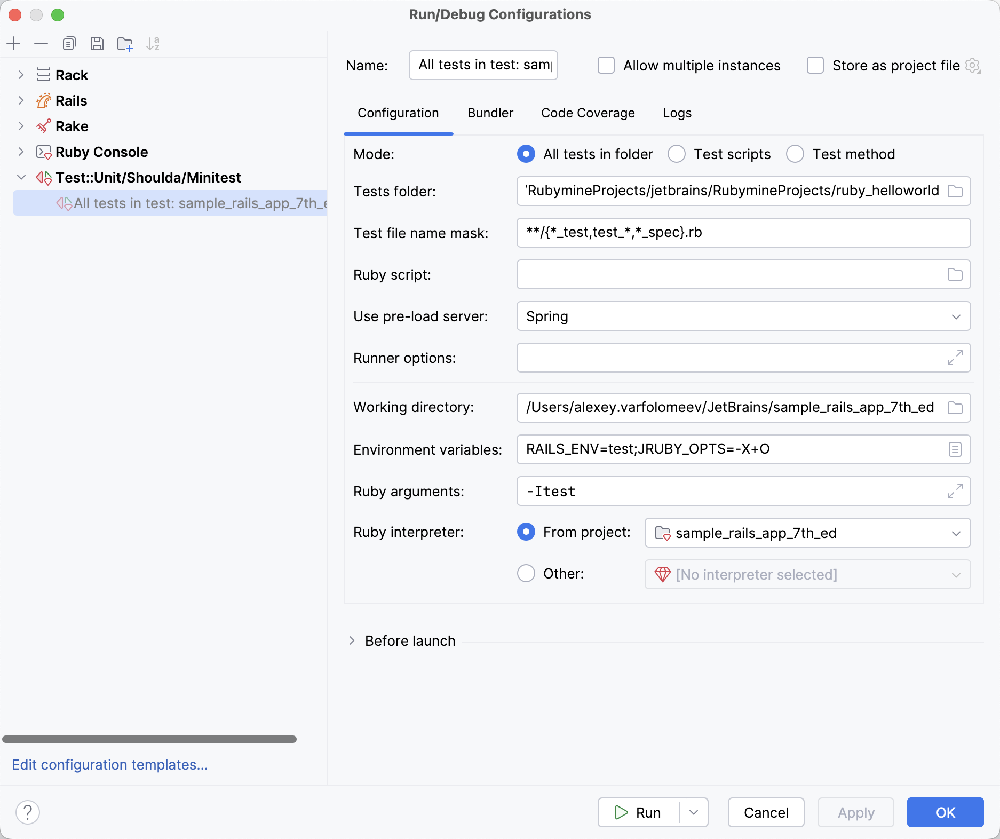Save the current configuration

[x=97, y=44]
